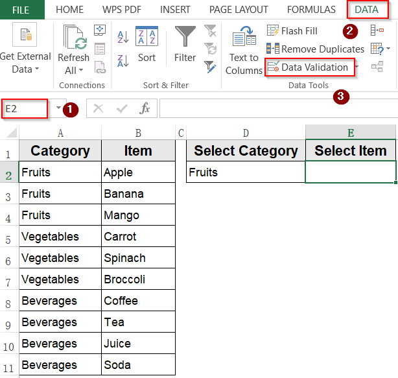Open the Name Box dropdown arrow
The width and height of the screenshot is (398, 378).
click(58, 109)
